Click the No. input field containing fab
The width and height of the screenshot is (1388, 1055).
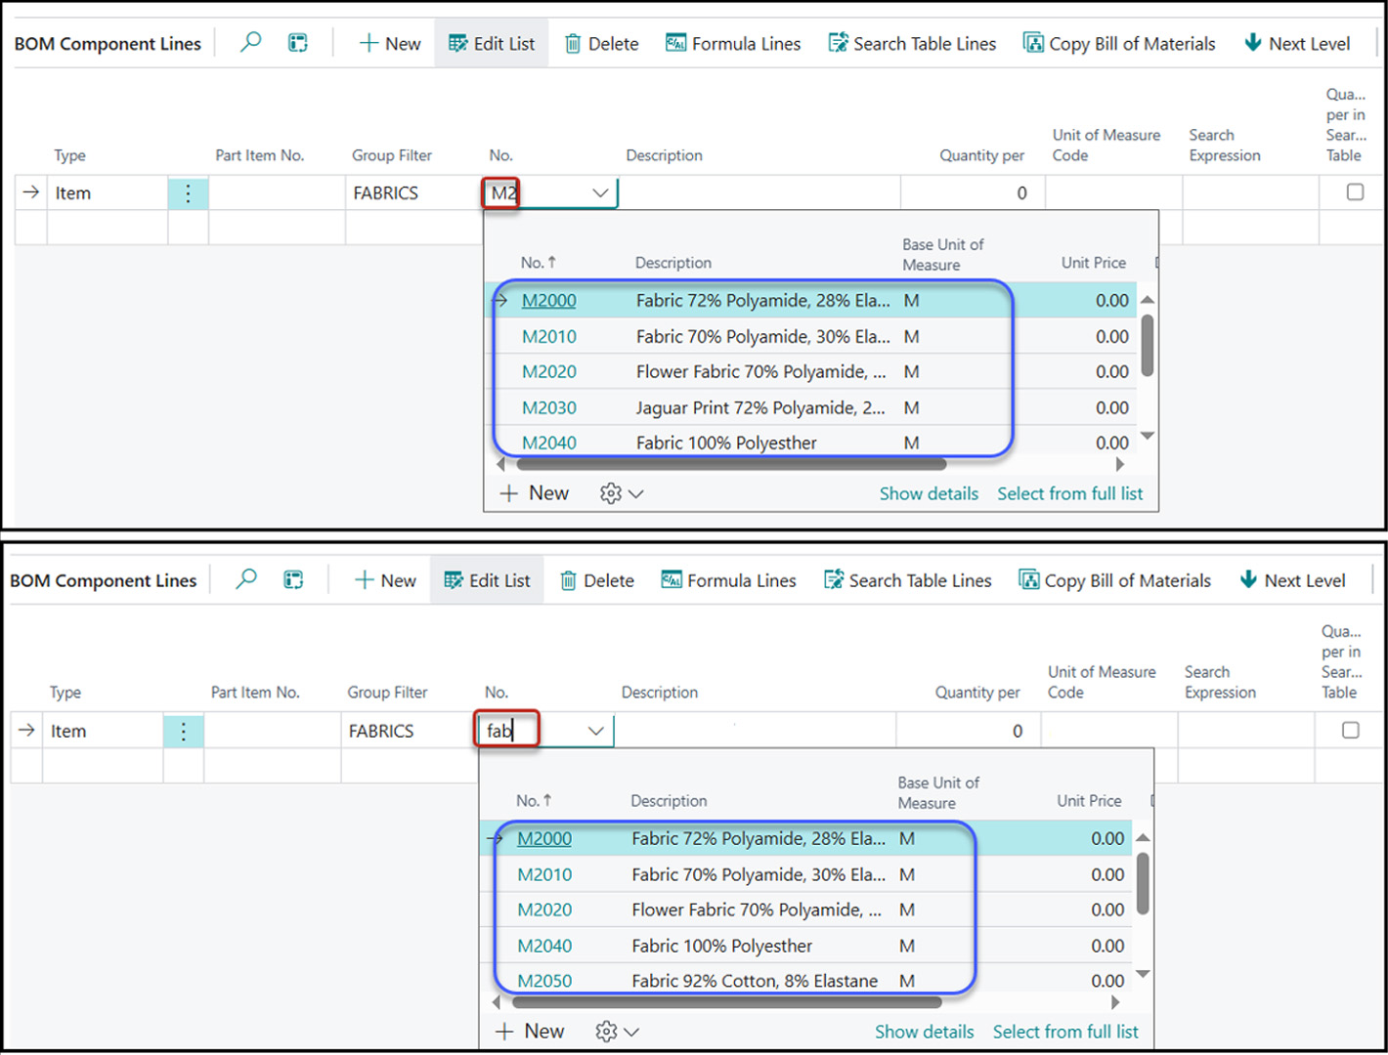528,731
